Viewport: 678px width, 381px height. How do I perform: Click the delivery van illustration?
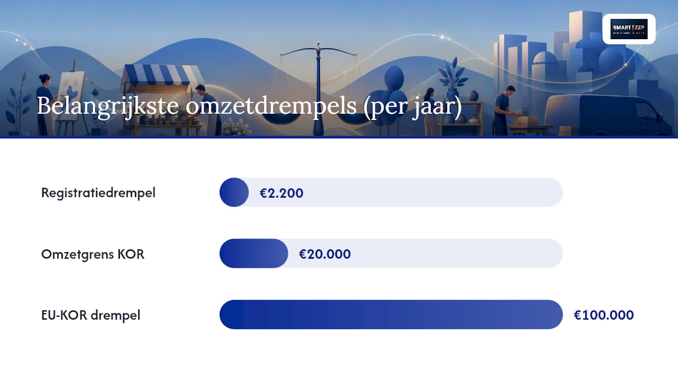pyautogui.click(x=603, y=115)
